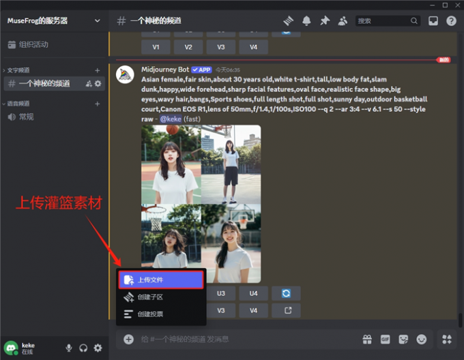Open channel settings gear in sidebar
Image resolution: width=464 pixels, height=360 pixels.
click(x=98, y=84)
